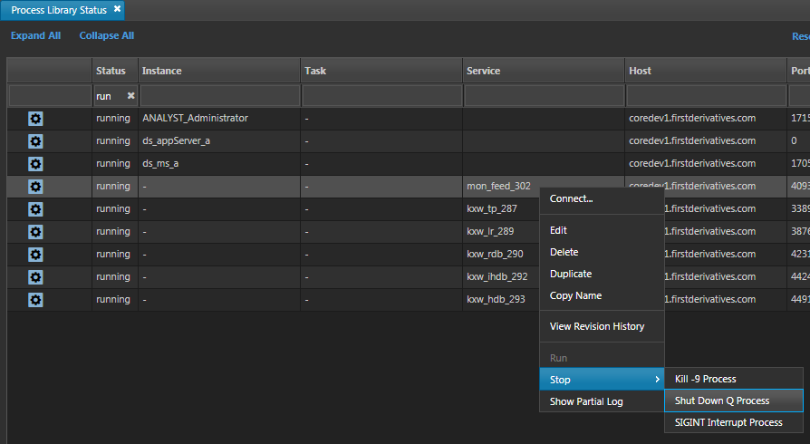Click the Expand All link
Screen dimensions: 810x444
[x=35, y=35]
